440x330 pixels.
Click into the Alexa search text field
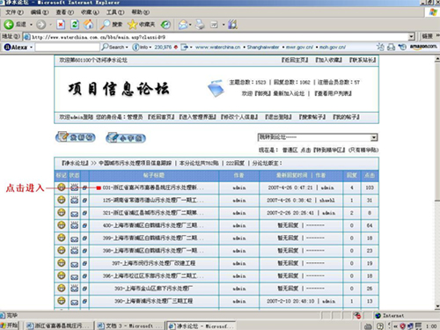(68, 47)
